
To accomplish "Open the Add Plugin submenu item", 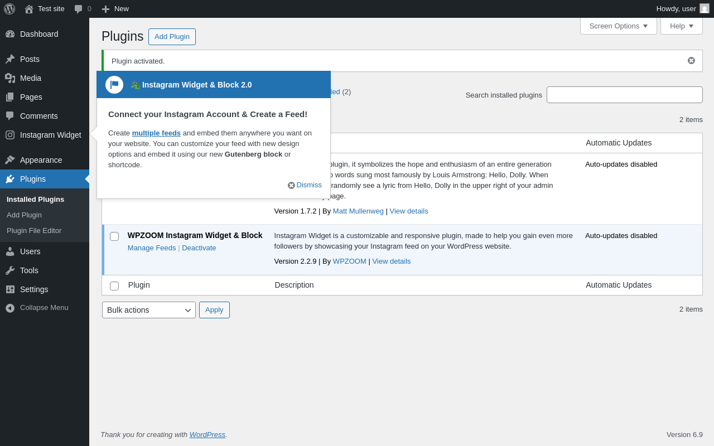I will (24, 215).
